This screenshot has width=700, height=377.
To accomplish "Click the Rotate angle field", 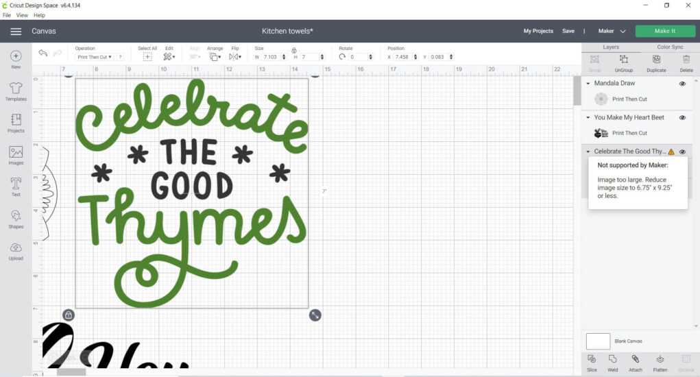I will (x=358, y=57).
